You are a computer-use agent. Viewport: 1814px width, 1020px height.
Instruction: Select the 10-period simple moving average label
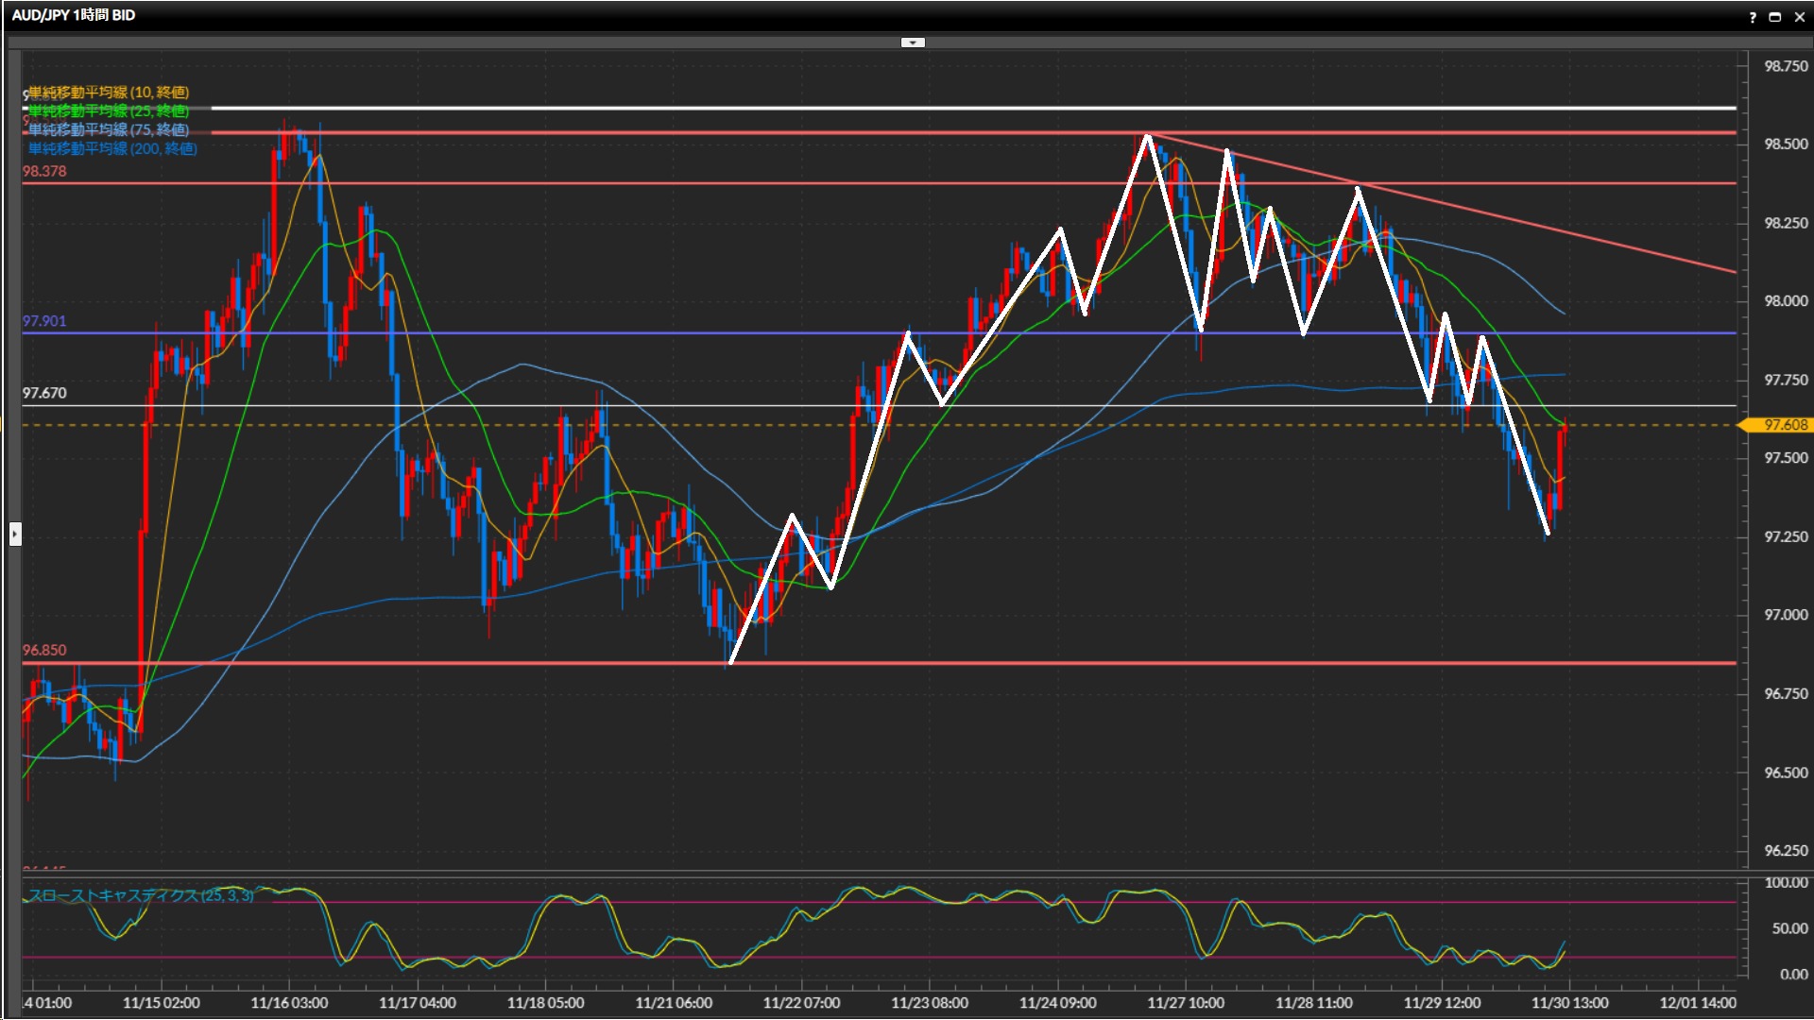click(109, 92)
